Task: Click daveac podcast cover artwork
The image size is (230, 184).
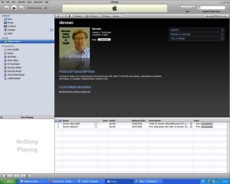Action: 74,43
